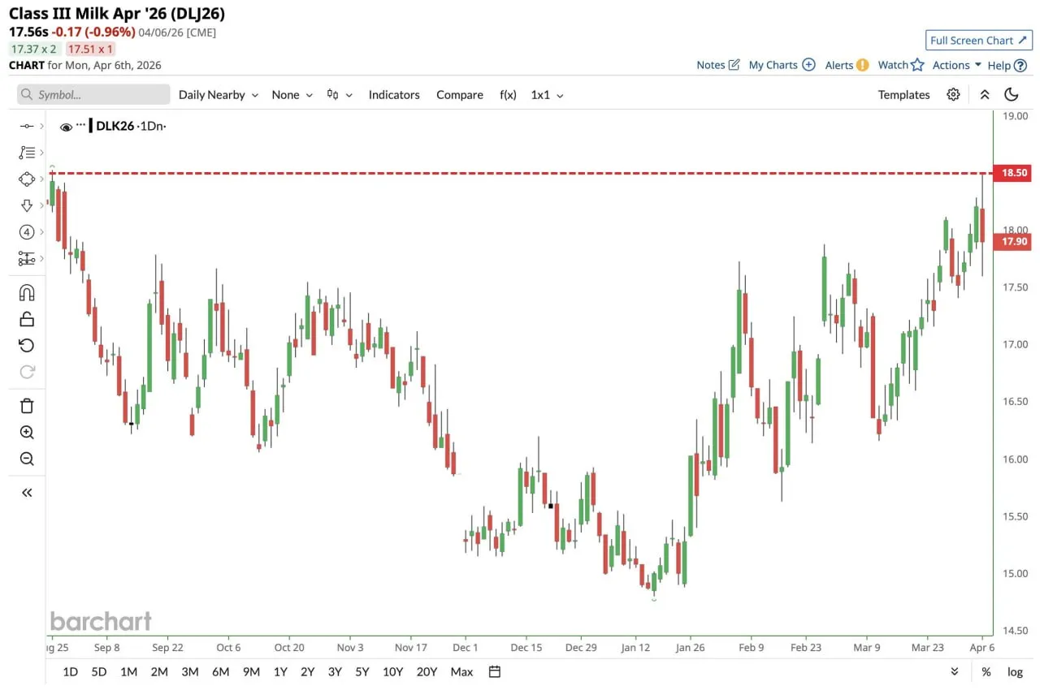Open chart settings gear icon
Screen dimensions: 1040x690
tap(953, 94)
